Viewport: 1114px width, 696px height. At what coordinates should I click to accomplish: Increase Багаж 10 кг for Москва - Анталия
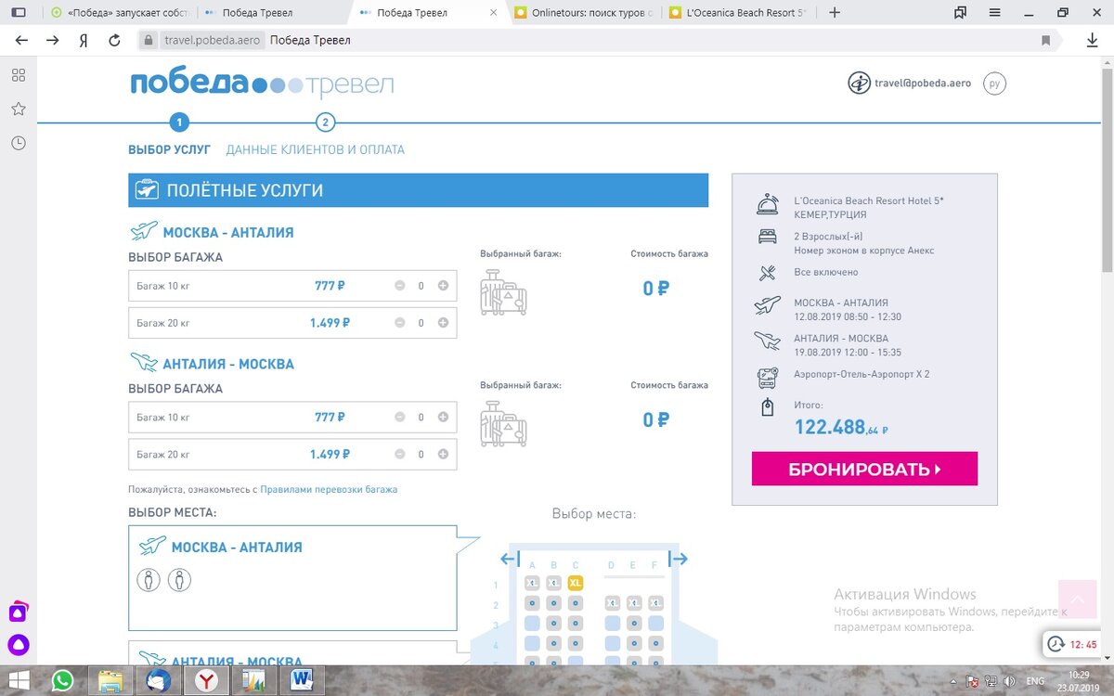(x=443, y=286)
